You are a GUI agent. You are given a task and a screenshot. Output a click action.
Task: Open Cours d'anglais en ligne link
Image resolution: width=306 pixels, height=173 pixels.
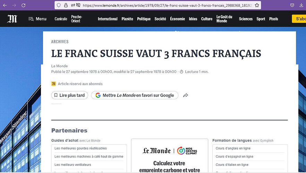tap(233, 148)
